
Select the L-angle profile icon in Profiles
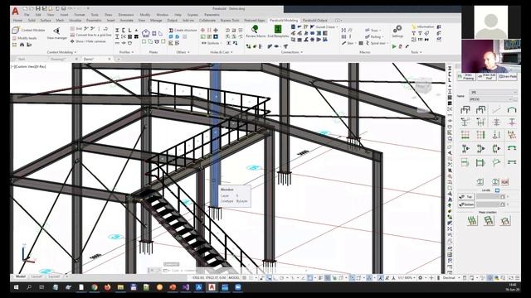click(x=129, y=31)
